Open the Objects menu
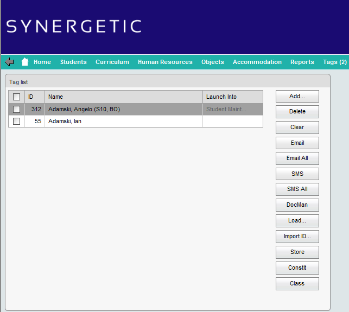Viewport: 349px width, 312px height. pos(213,62)
